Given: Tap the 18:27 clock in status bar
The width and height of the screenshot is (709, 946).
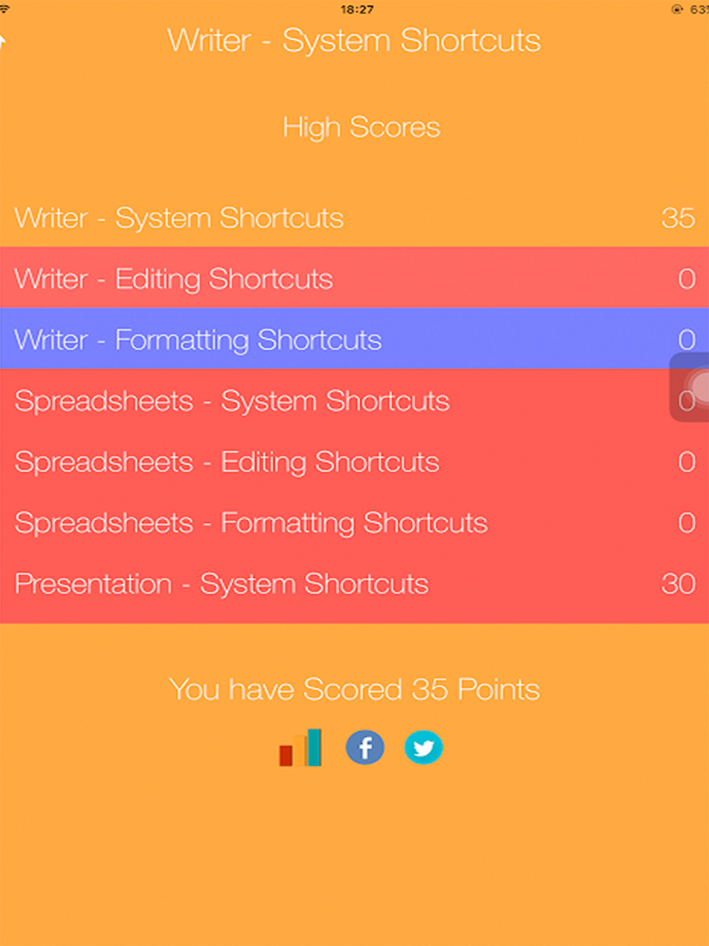Looking at the screenshot, I should 357,9.
